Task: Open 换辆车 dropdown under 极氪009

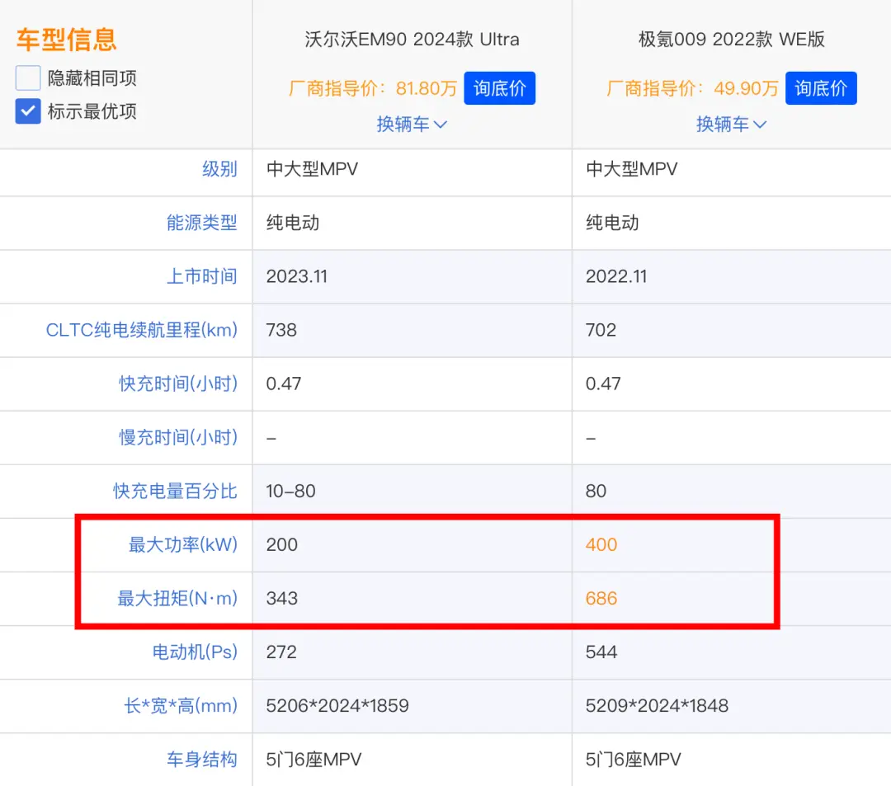Action: click(x=731, y=124)
